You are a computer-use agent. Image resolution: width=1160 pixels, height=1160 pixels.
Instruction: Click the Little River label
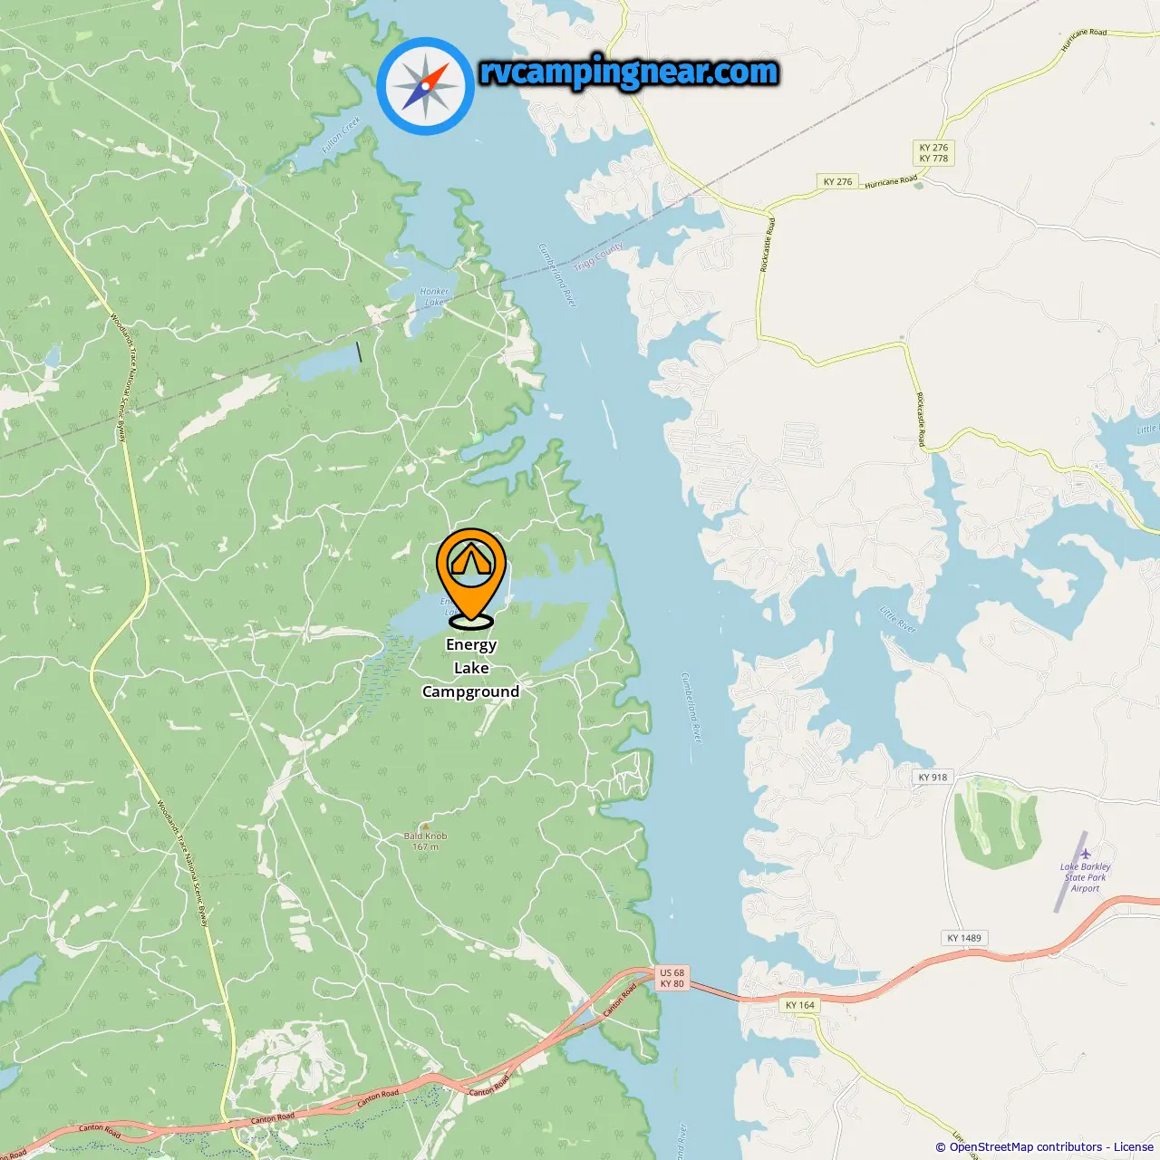[x=898, y=620]
